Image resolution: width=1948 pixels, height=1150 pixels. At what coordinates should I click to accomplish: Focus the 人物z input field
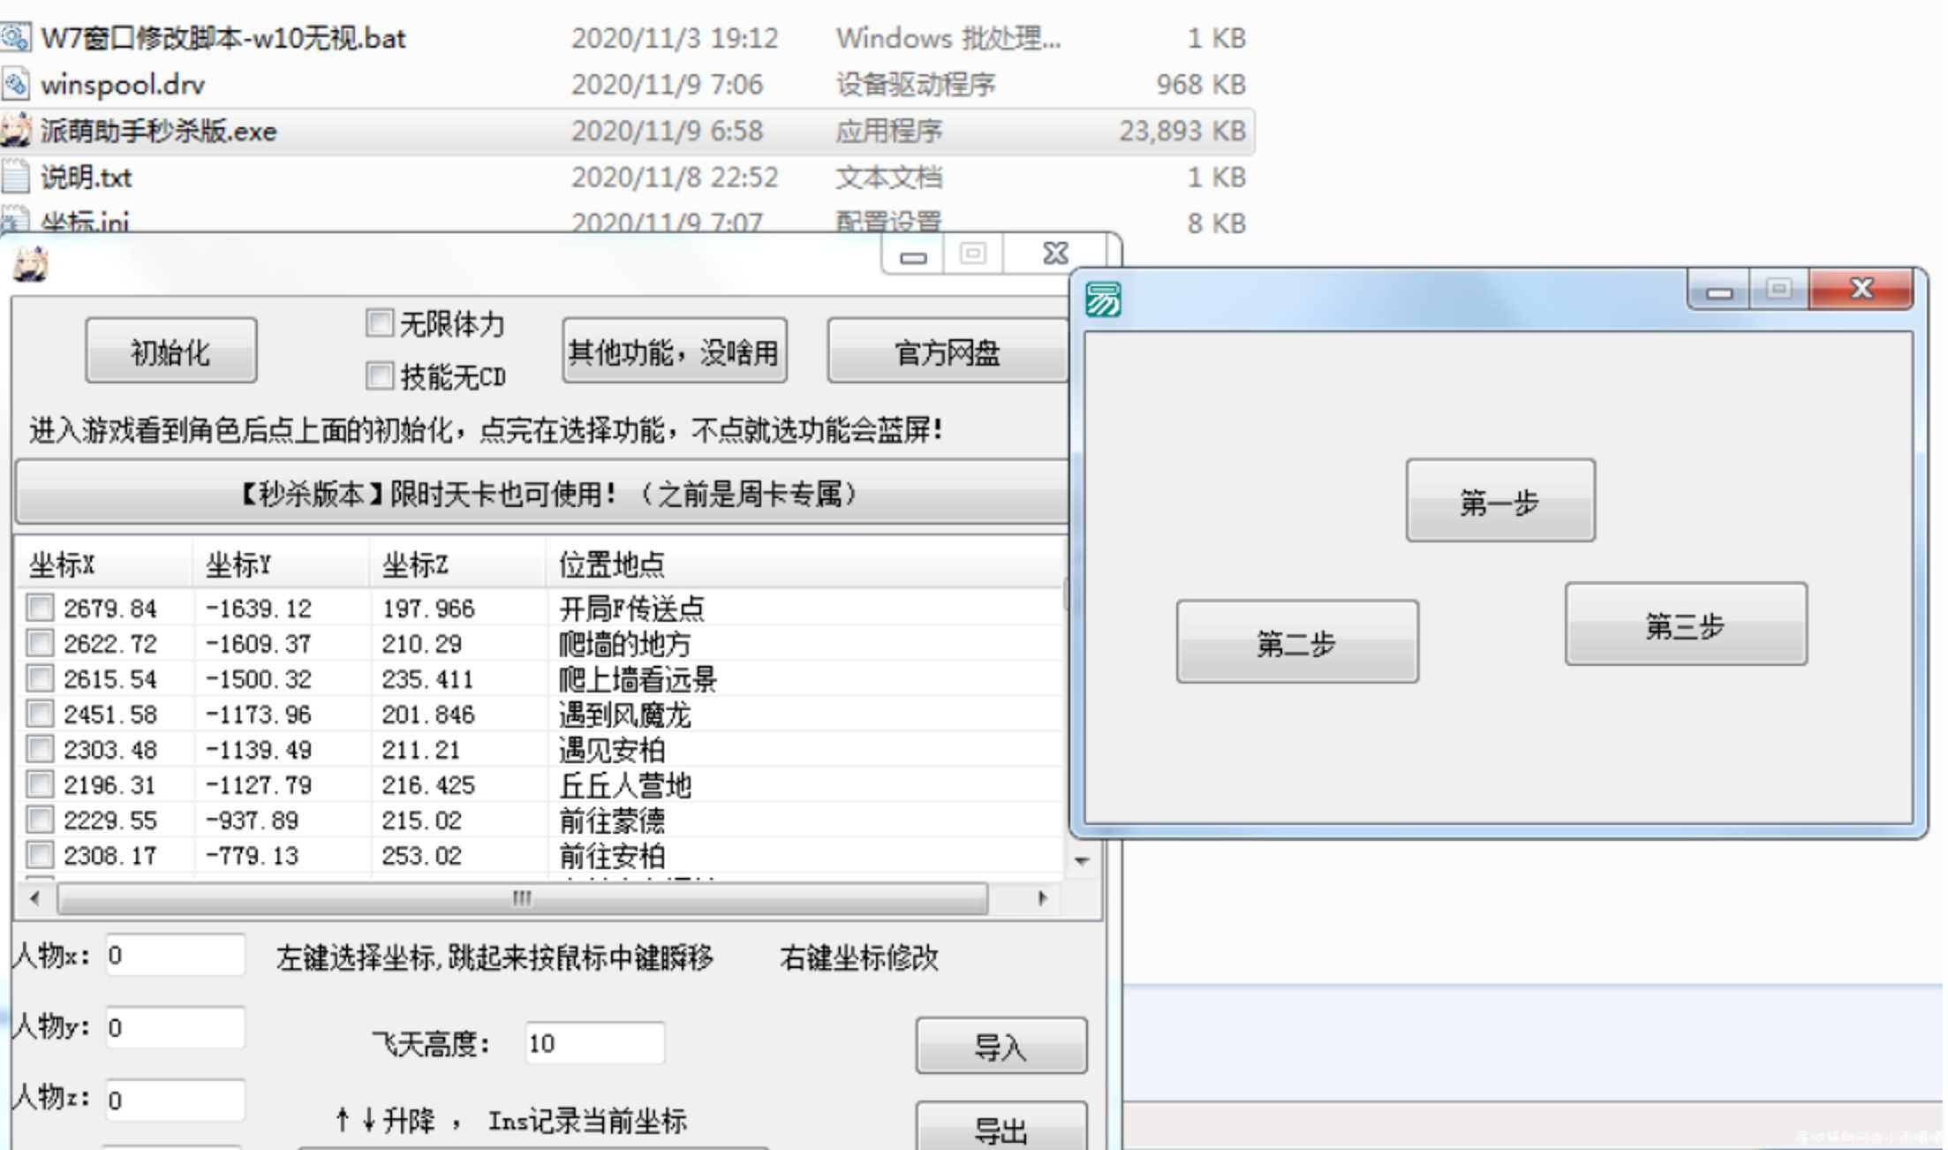(x=175, y=1100)
